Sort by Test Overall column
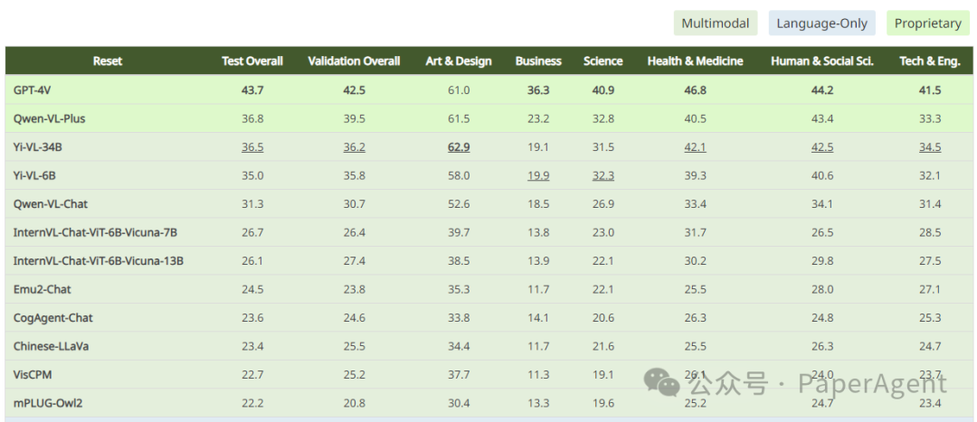Viewport: 977px width, 422px height. 252,61
